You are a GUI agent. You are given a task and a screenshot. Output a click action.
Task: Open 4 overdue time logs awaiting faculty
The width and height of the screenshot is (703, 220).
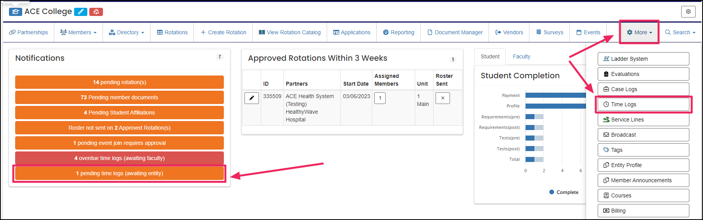(x=119, y=158)
